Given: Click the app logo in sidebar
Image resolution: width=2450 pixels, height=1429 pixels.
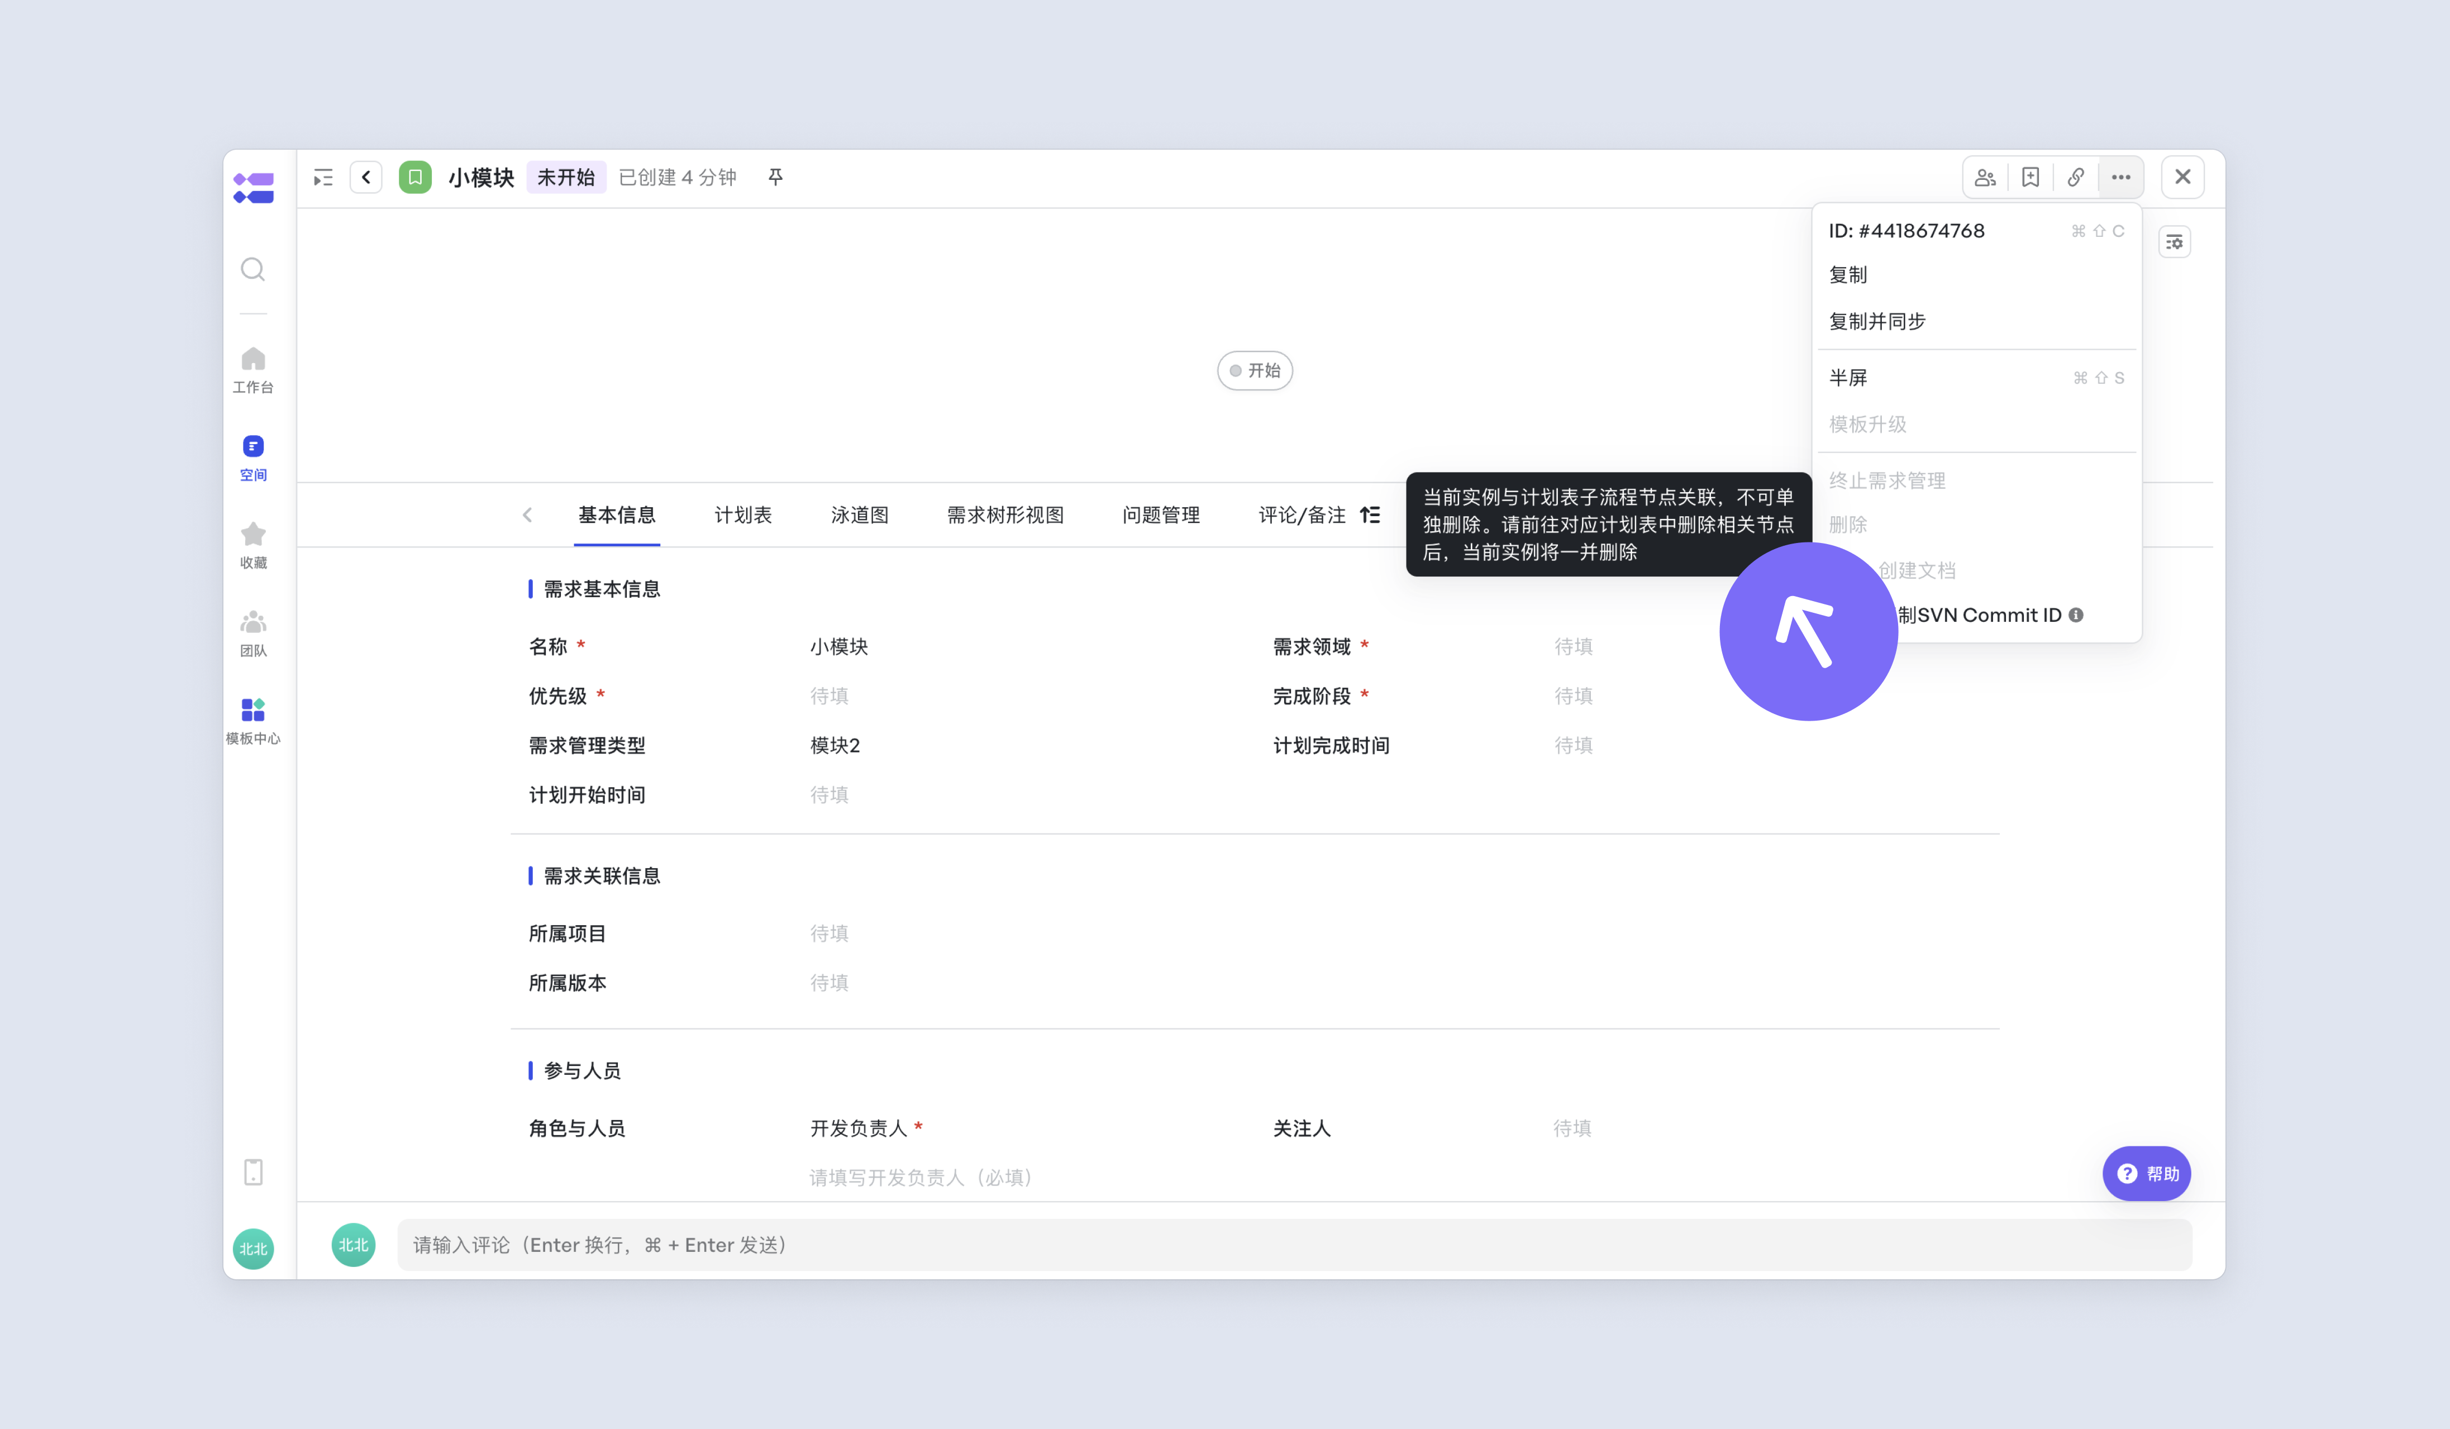Looking at the screenshot, I should point(253,188).
